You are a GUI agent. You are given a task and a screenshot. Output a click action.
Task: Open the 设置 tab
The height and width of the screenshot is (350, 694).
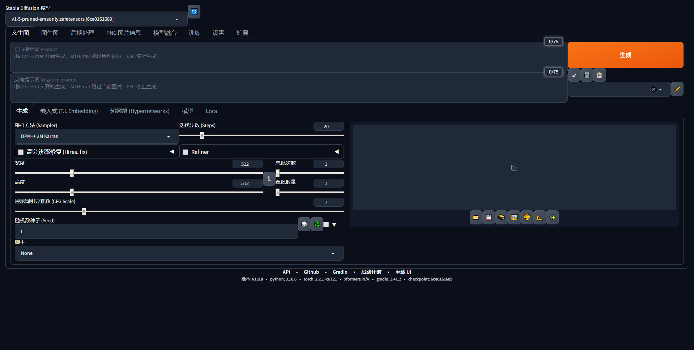(x=218, y=33)
